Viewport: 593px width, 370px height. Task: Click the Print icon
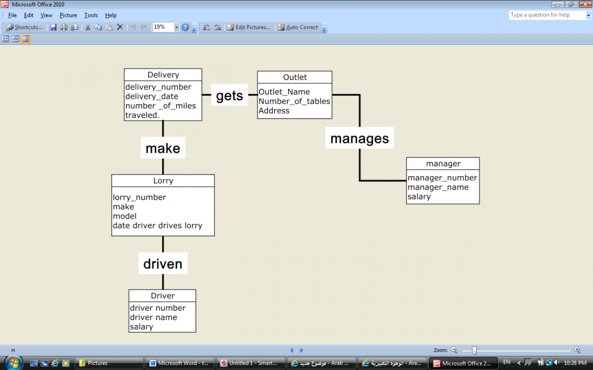click(64, 28)
